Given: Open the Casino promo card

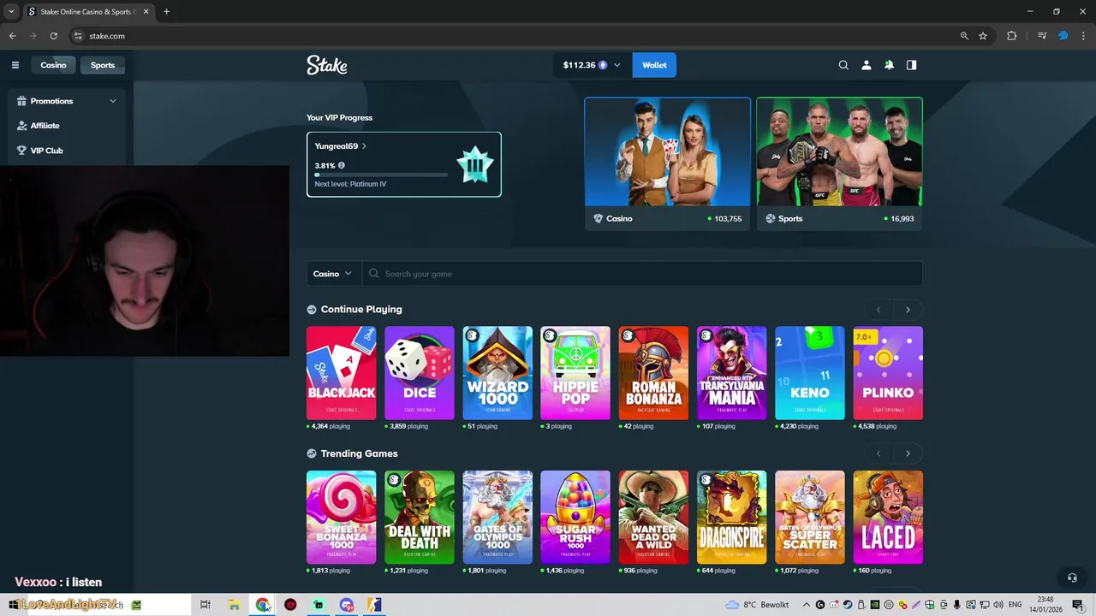Looking at the screenshot, I should coord(668,163).
